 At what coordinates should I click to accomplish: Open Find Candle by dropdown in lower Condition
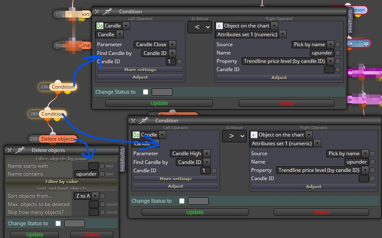tap(207, 162)
